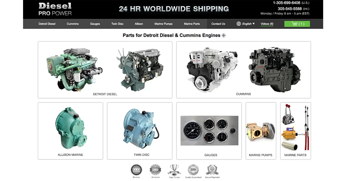Open Cummins menu item
Image resolution: width=346 pixels, height=181 pixels.
tap(73, 24)
